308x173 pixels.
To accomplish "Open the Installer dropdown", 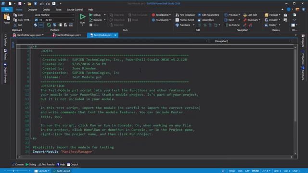I will coord(272,20).
